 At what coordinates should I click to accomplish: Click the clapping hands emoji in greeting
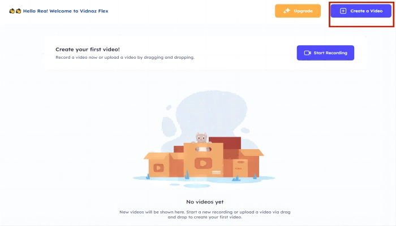(15, 11)
